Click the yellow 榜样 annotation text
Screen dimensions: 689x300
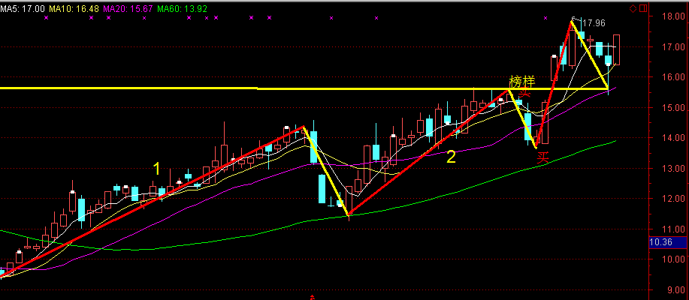coord(521,81)
